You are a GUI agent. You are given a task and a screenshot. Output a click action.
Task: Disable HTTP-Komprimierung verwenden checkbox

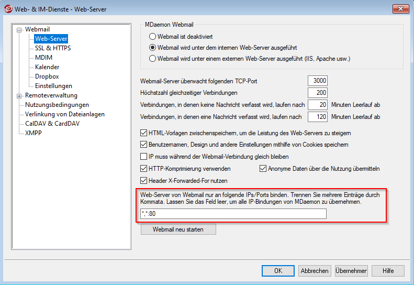(144, 169)
